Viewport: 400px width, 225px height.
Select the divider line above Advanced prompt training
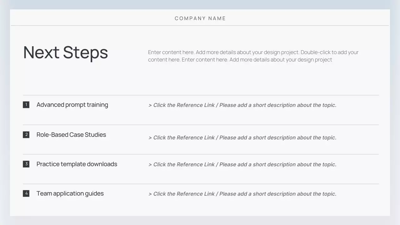tap(201, 95)
